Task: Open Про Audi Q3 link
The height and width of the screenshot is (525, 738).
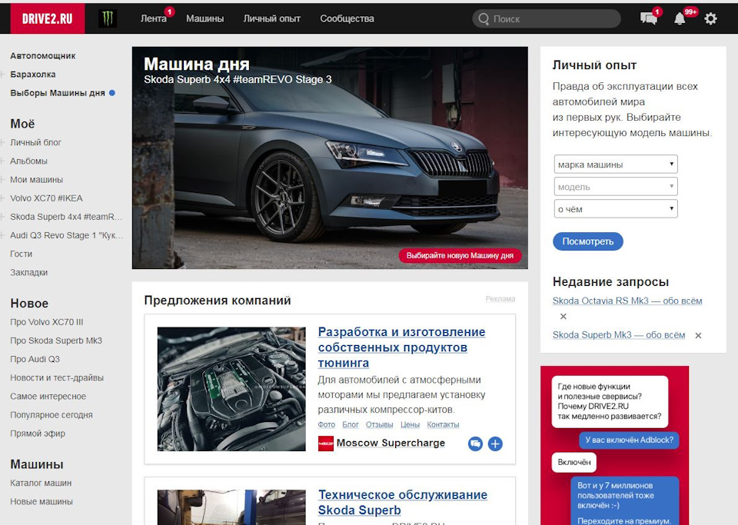Action: 35,360
